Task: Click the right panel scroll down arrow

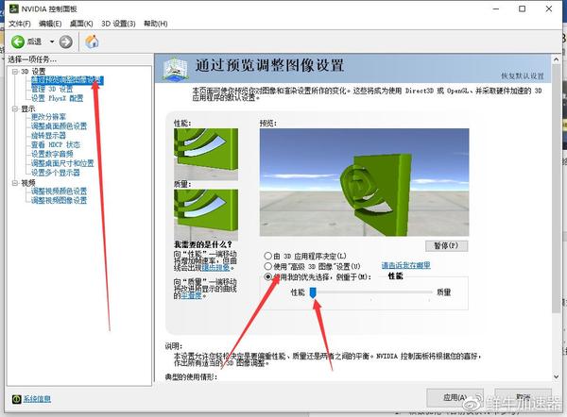Action: click(x=557, y=376)
